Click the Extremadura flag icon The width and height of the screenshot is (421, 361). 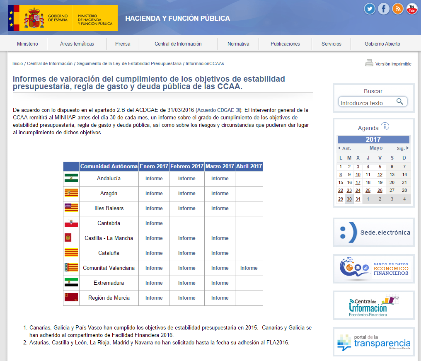tap(71, 282)
